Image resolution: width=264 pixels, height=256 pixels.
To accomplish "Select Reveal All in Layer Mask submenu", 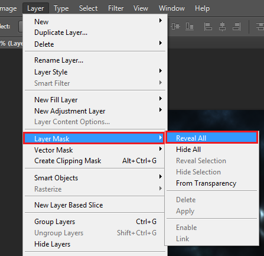I will click(211, 138).
